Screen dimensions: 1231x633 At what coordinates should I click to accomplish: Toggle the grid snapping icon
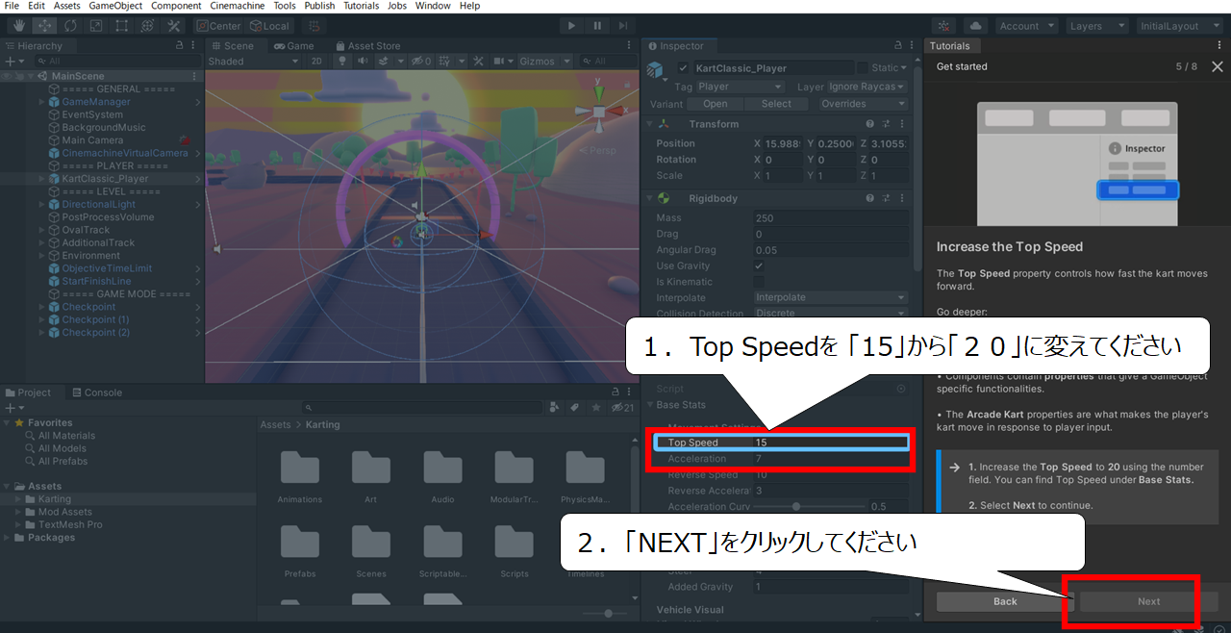pos(315,26)
